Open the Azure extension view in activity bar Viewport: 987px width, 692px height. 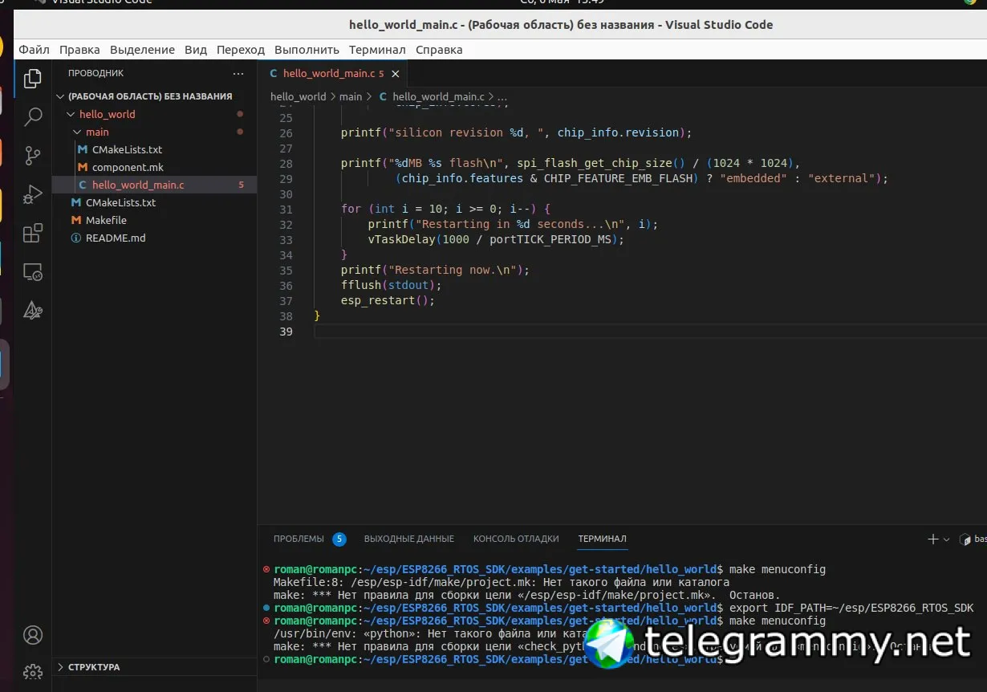click(x=33, y=310)
